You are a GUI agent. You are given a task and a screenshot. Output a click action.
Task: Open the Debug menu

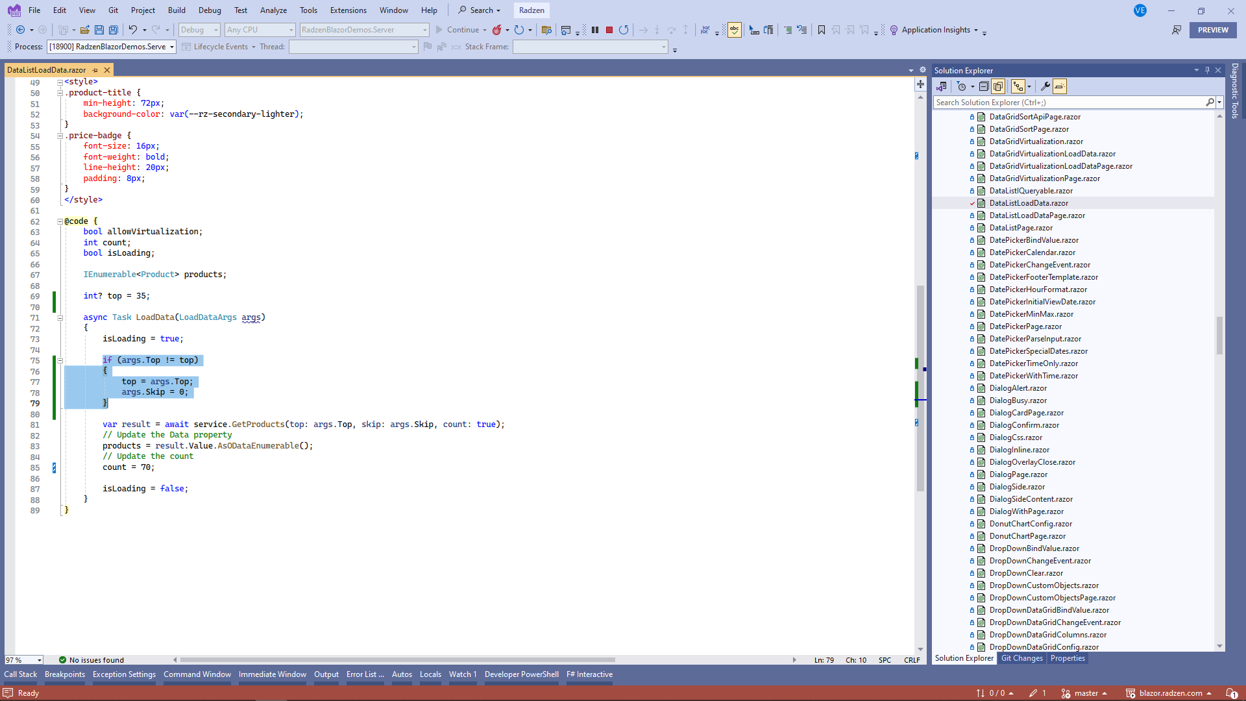point(210,10)
